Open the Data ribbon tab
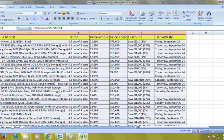 pos(52,7)
